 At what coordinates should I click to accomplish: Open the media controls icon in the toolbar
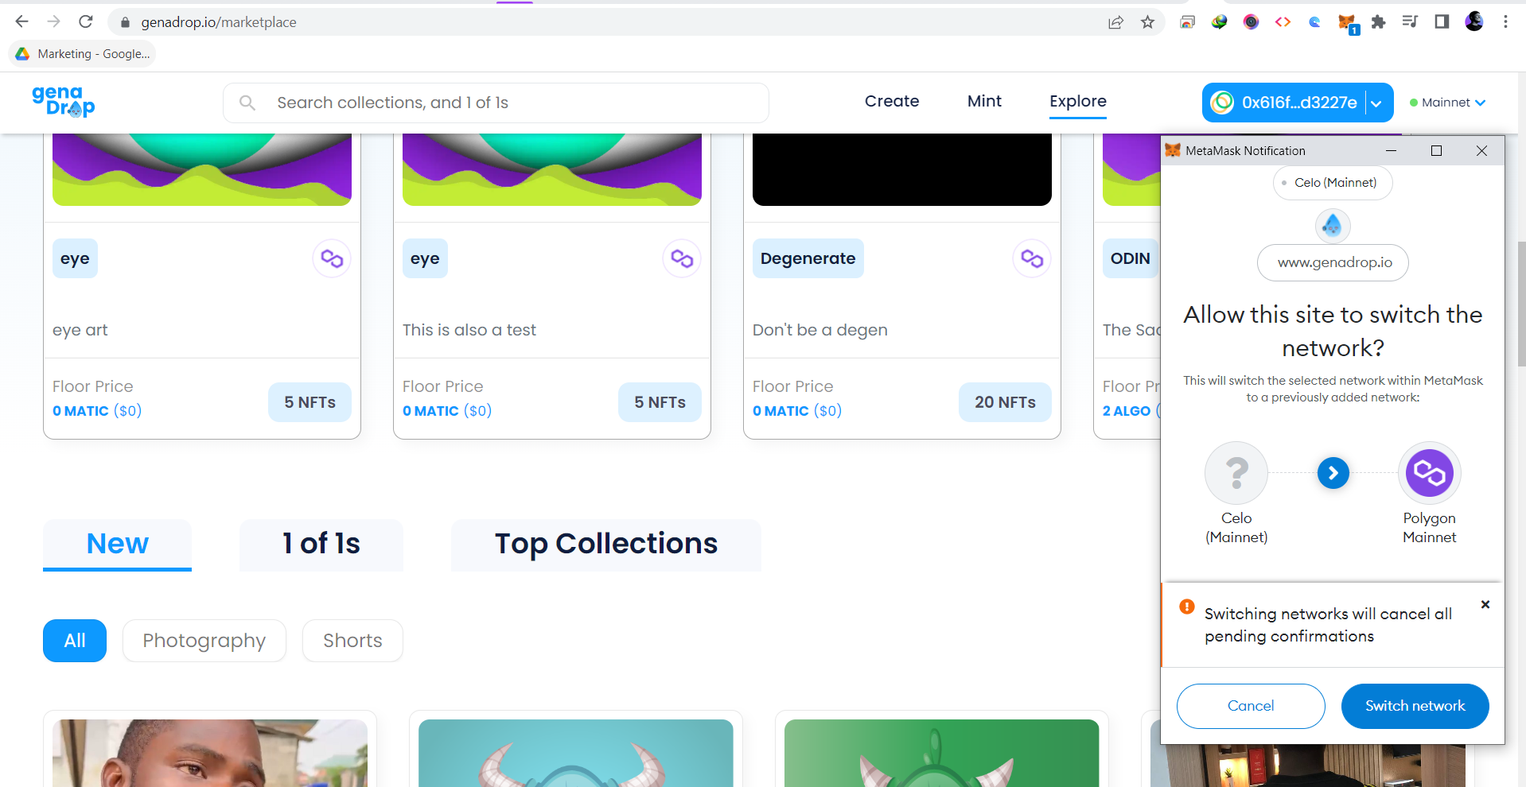pyautogui.click(x=1409, y=21)
